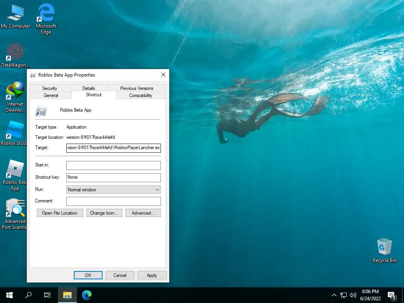This screenshot has width=404, height=303.
Task: Open Internet Download Manager desktop icon
Action: 15,97
